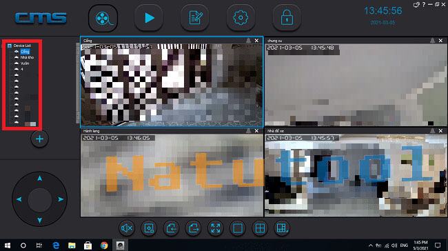448x251 pixels.
Task: Open the ENG language indicator
Action: coord(404,245)
